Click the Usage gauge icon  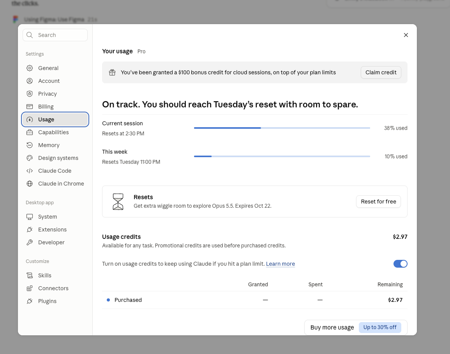(x=30, y=119)
